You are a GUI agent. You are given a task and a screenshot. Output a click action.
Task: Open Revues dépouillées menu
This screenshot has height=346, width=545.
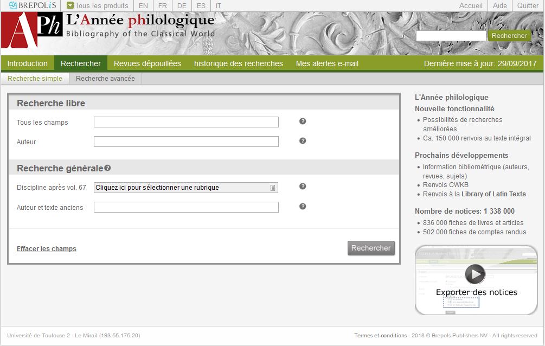pos(148,63)
